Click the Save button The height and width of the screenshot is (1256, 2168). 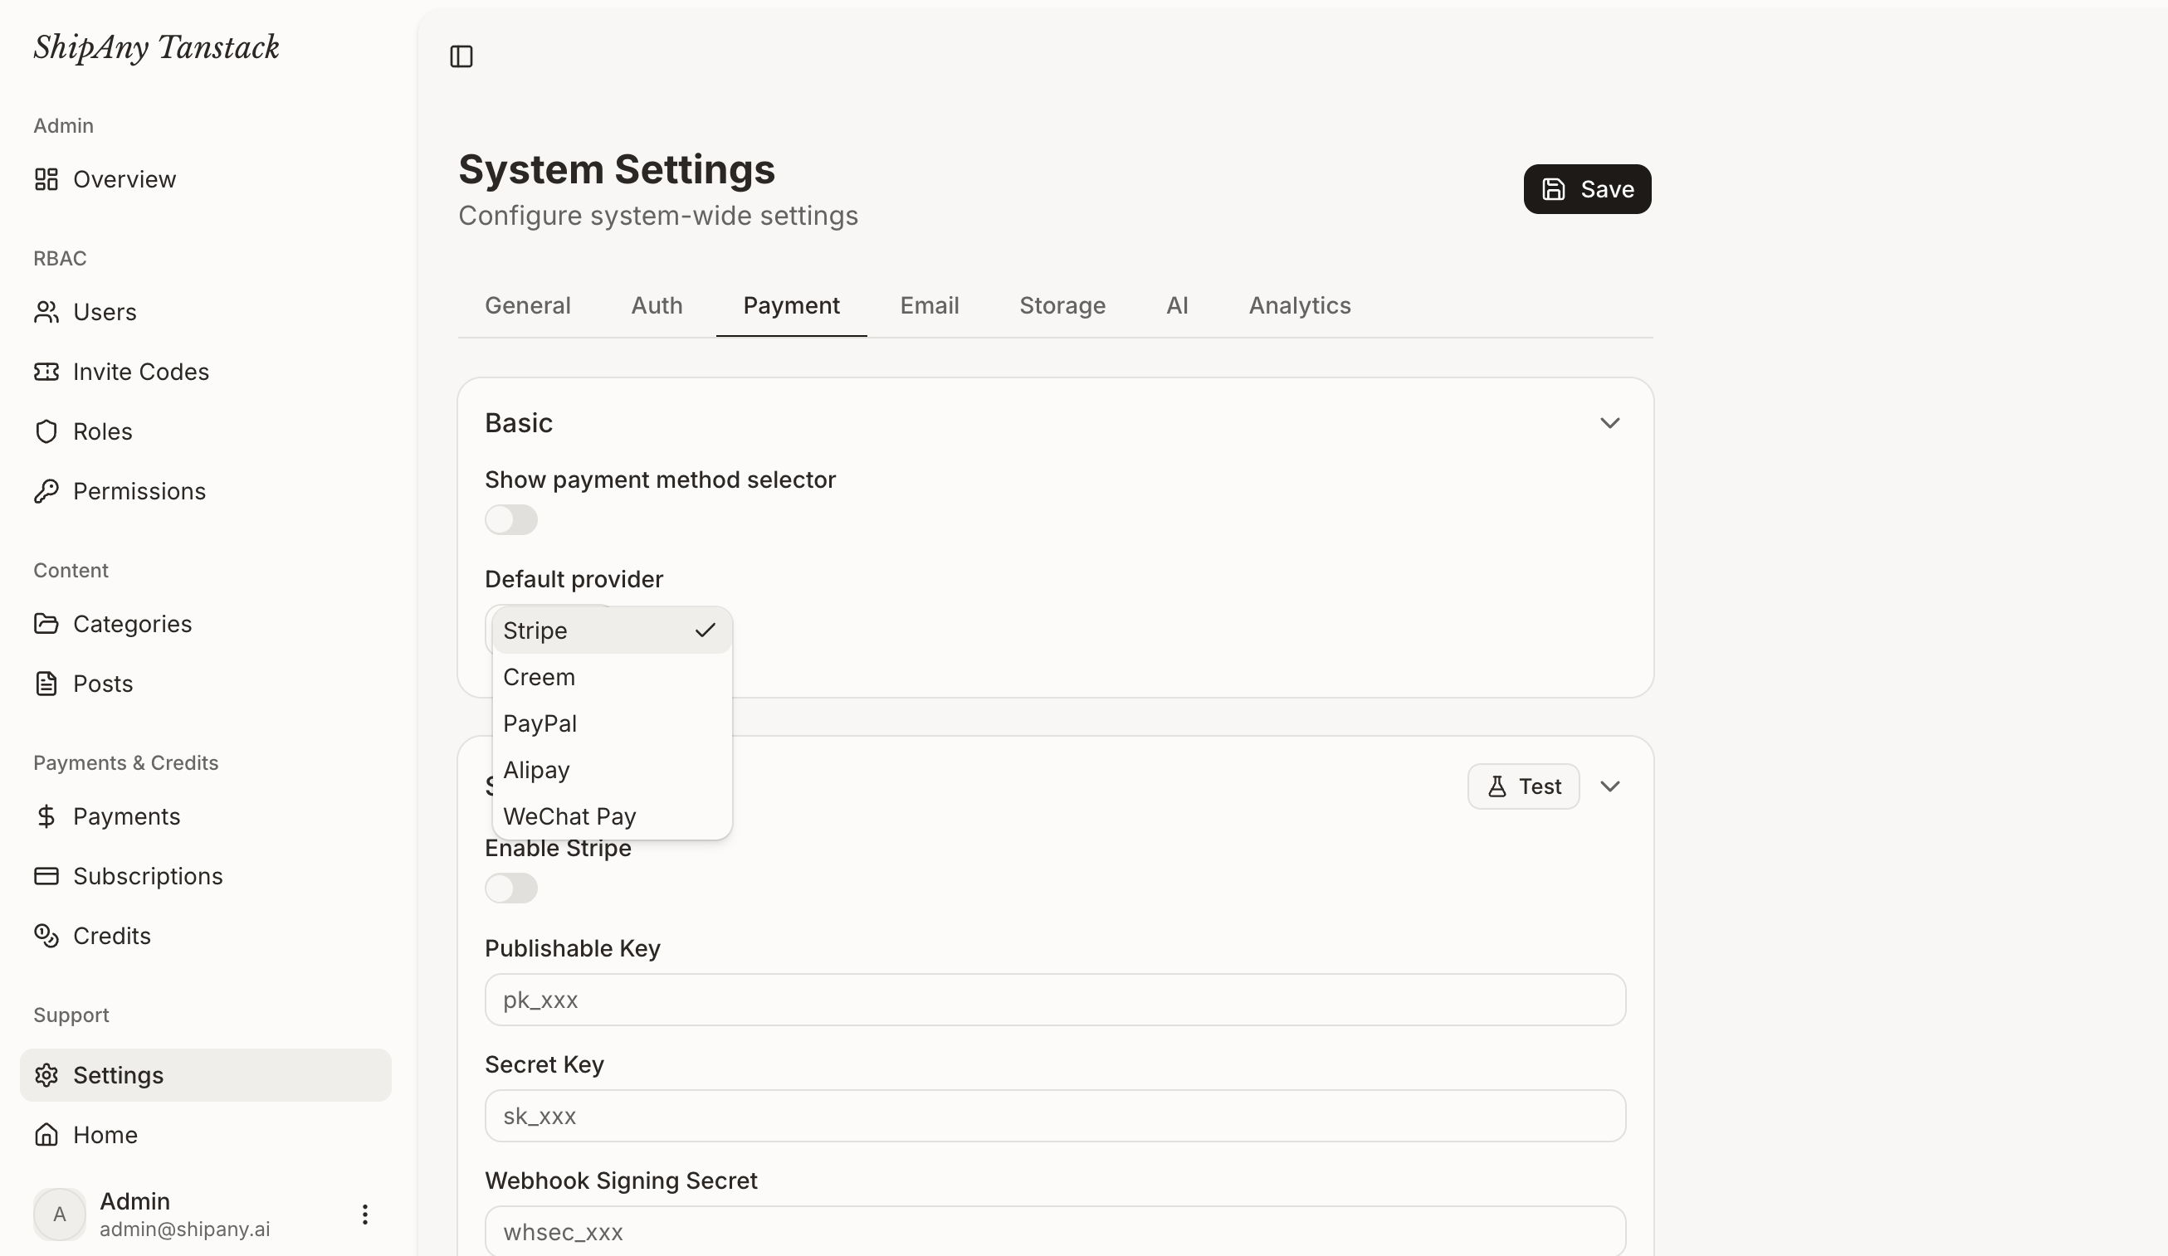pos(1586,189)
